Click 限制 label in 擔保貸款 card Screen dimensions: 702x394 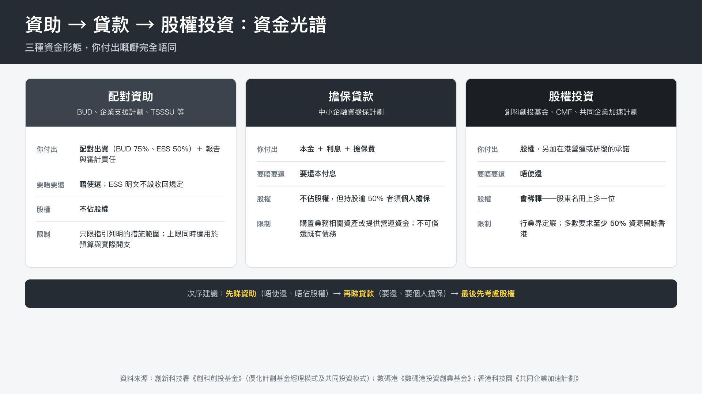point(264,224)
